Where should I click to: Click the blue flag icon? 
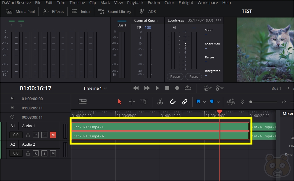coord(198,101)
